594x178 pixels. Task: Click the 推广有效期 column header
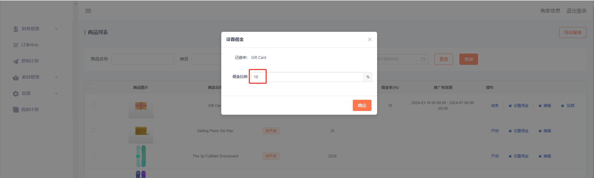(443, 88)
